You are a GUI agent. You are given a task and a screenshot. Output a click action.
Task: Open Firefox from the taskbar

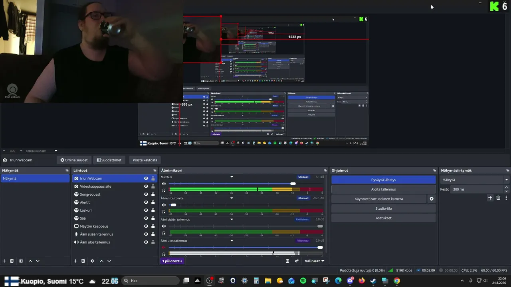click(362, 281)
